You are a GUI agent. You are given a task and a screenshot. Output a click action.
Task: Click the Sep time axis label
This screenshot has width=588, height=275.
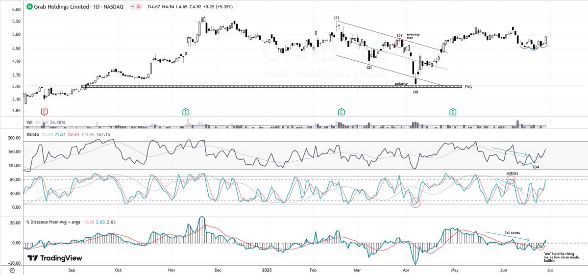(72, 270)
